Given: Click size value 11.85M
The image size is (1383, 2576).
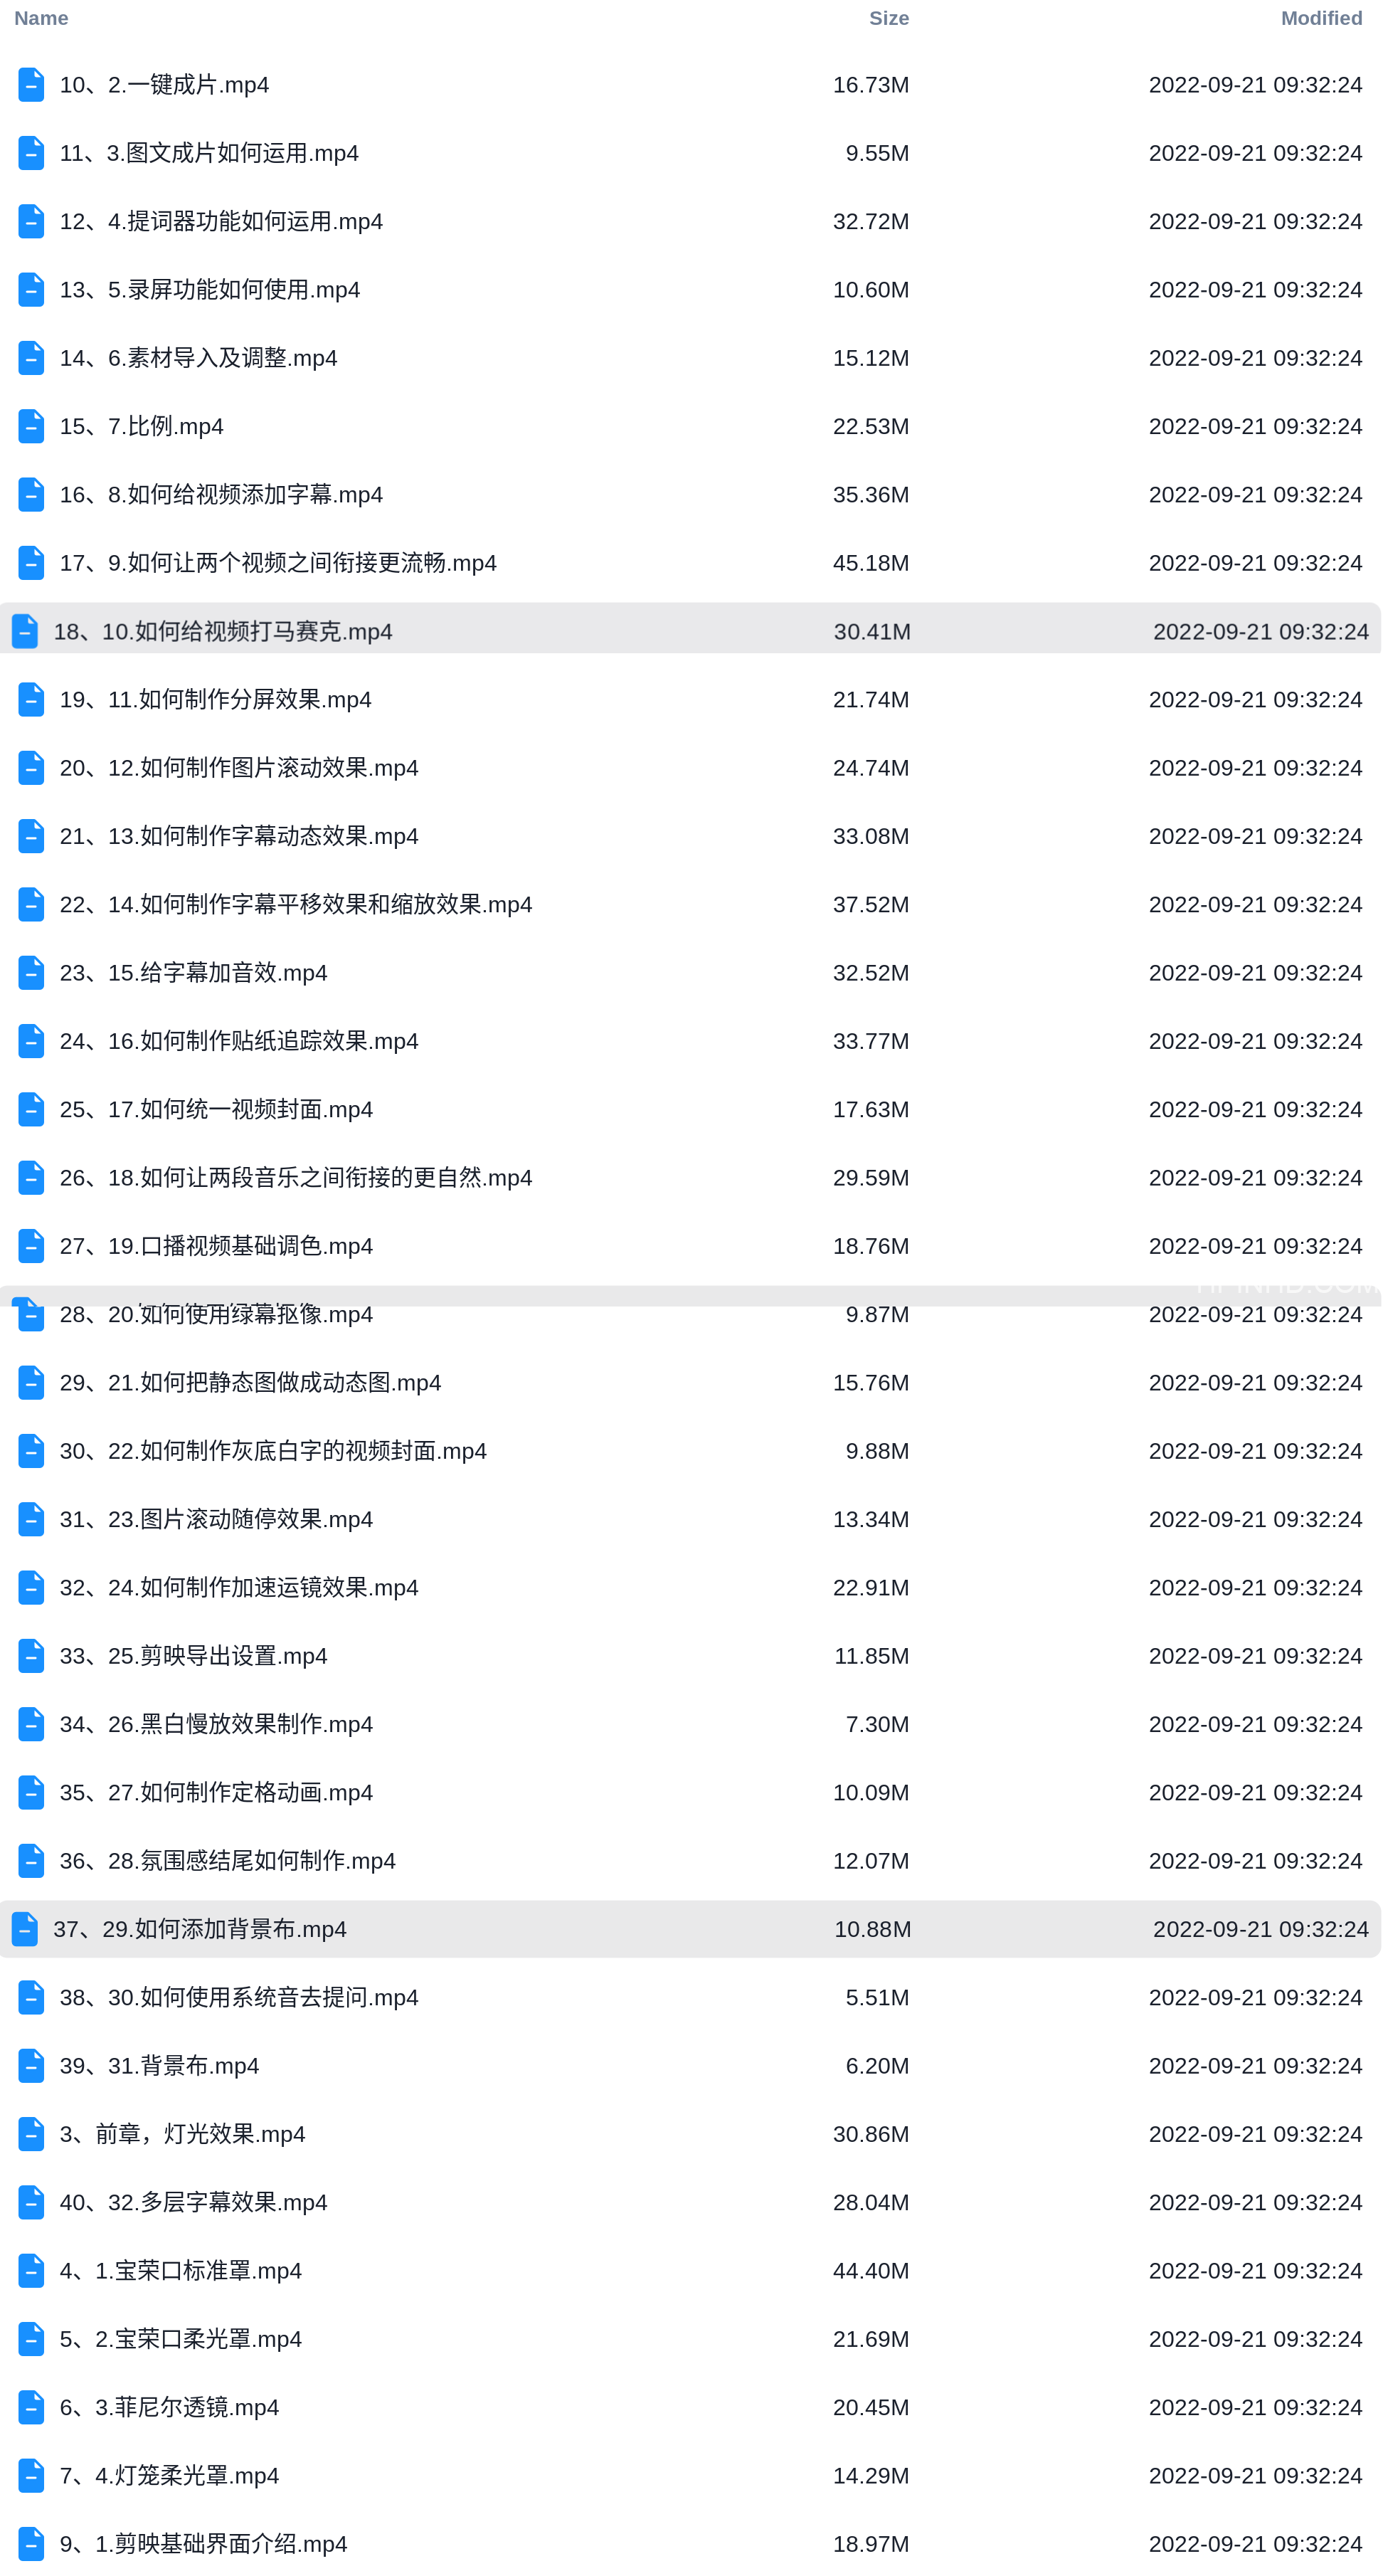Looking at the screenshot, I should click(871, 1656).
